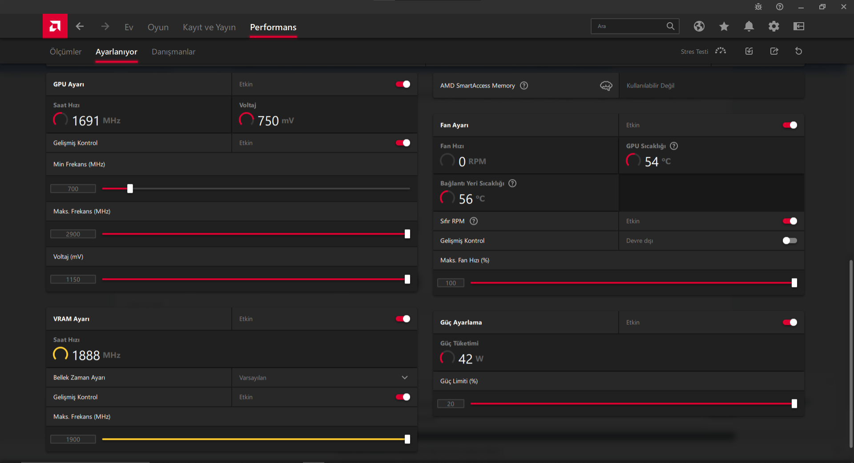Open AMD SmartAccess Memory help tooltip
854x463 pixels.
pos(524,86)
